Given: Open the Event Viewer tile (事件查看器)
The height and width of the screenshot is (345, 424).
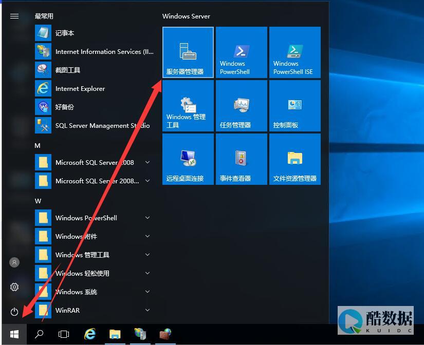Looking at the screenshot, I should pos(241,159).
